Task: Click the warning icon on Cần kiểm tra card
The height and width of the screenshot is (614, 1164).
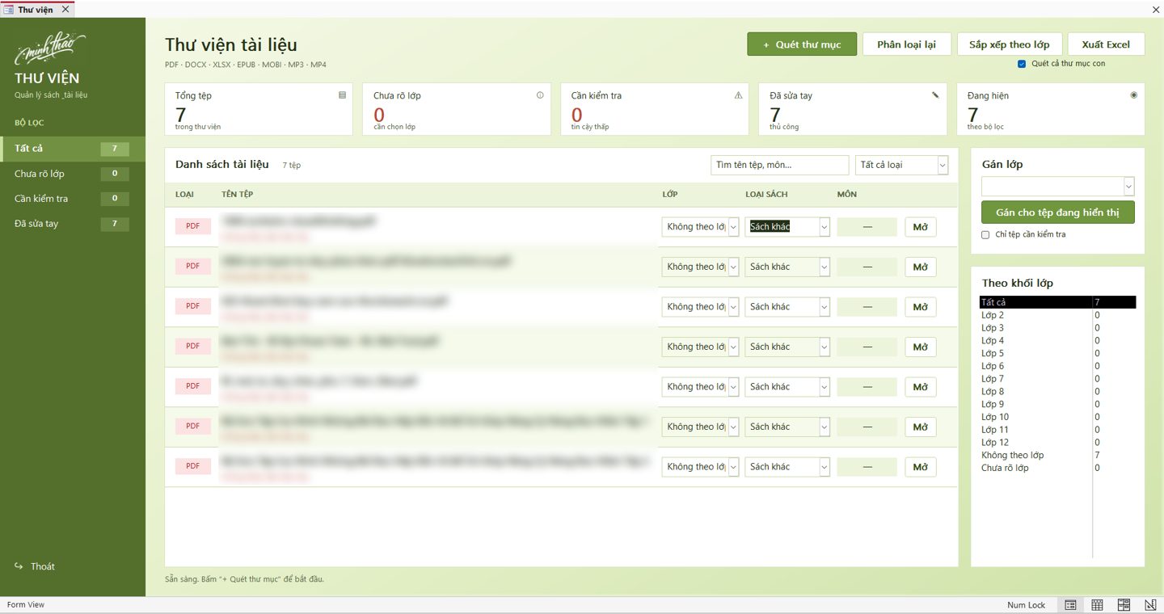Action: (738, 95)
